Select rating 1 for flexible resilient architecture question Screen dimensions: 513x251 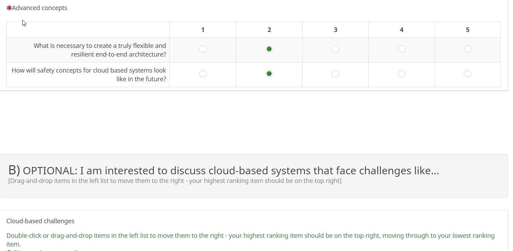point(203,49)
